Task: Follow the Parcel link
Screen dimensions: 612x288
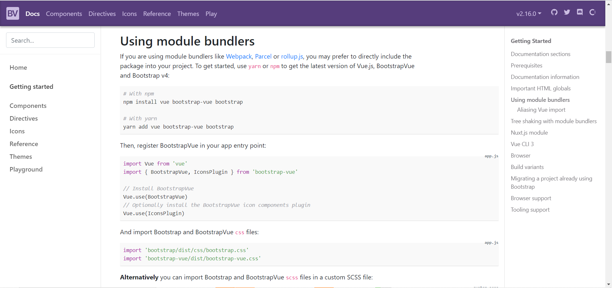Action: (263, 56)
